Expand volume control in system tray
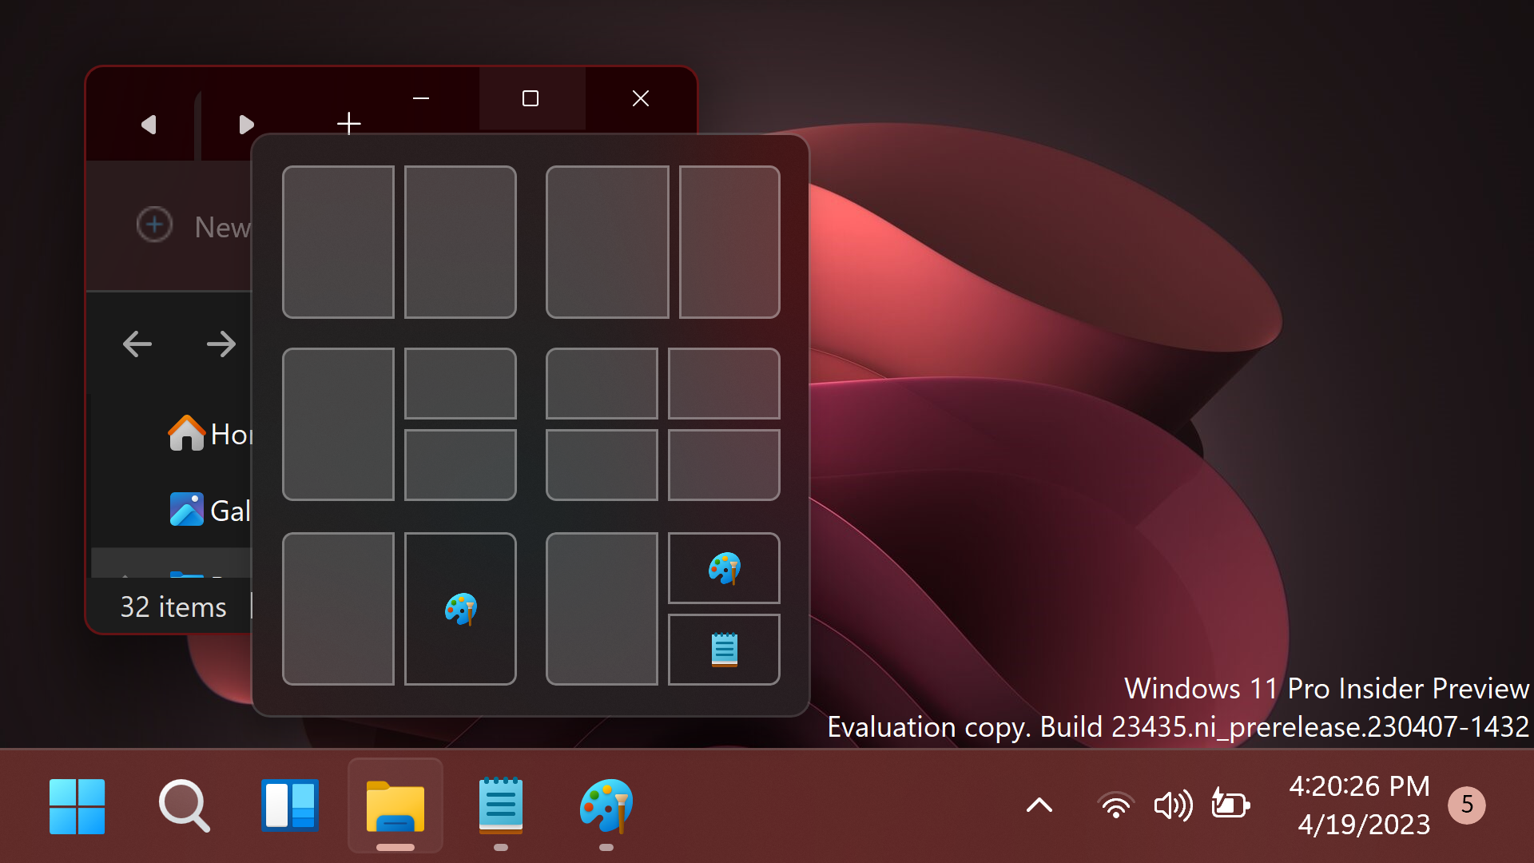This screenshot has width=1534, height=863. (x=1170, y=805)
